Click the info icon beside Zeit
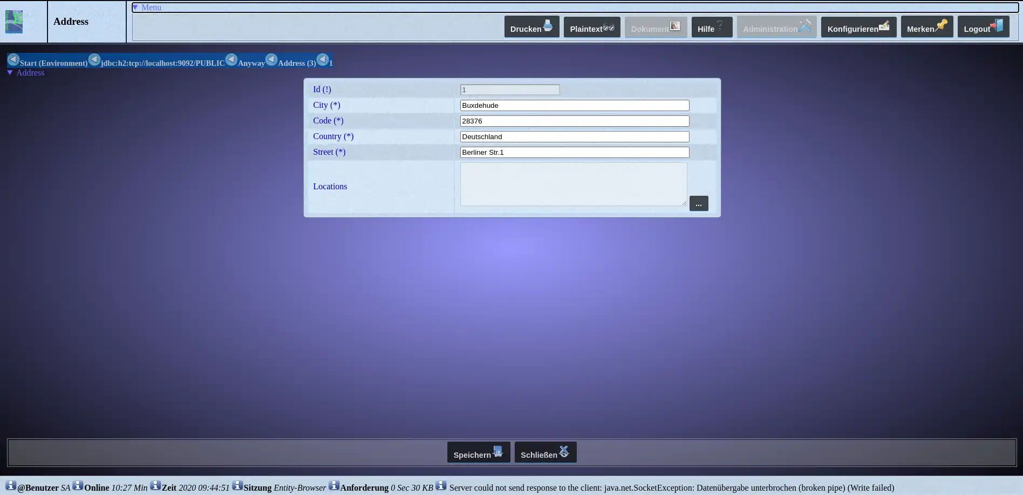The height and width of the screenshot is (495, 1023). [155, 485]
